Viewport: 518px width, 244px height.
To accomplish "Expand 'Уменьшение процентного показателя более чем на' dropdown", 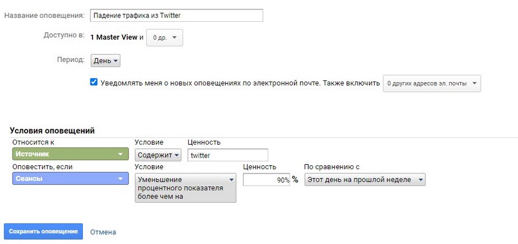I will point(186,188).
